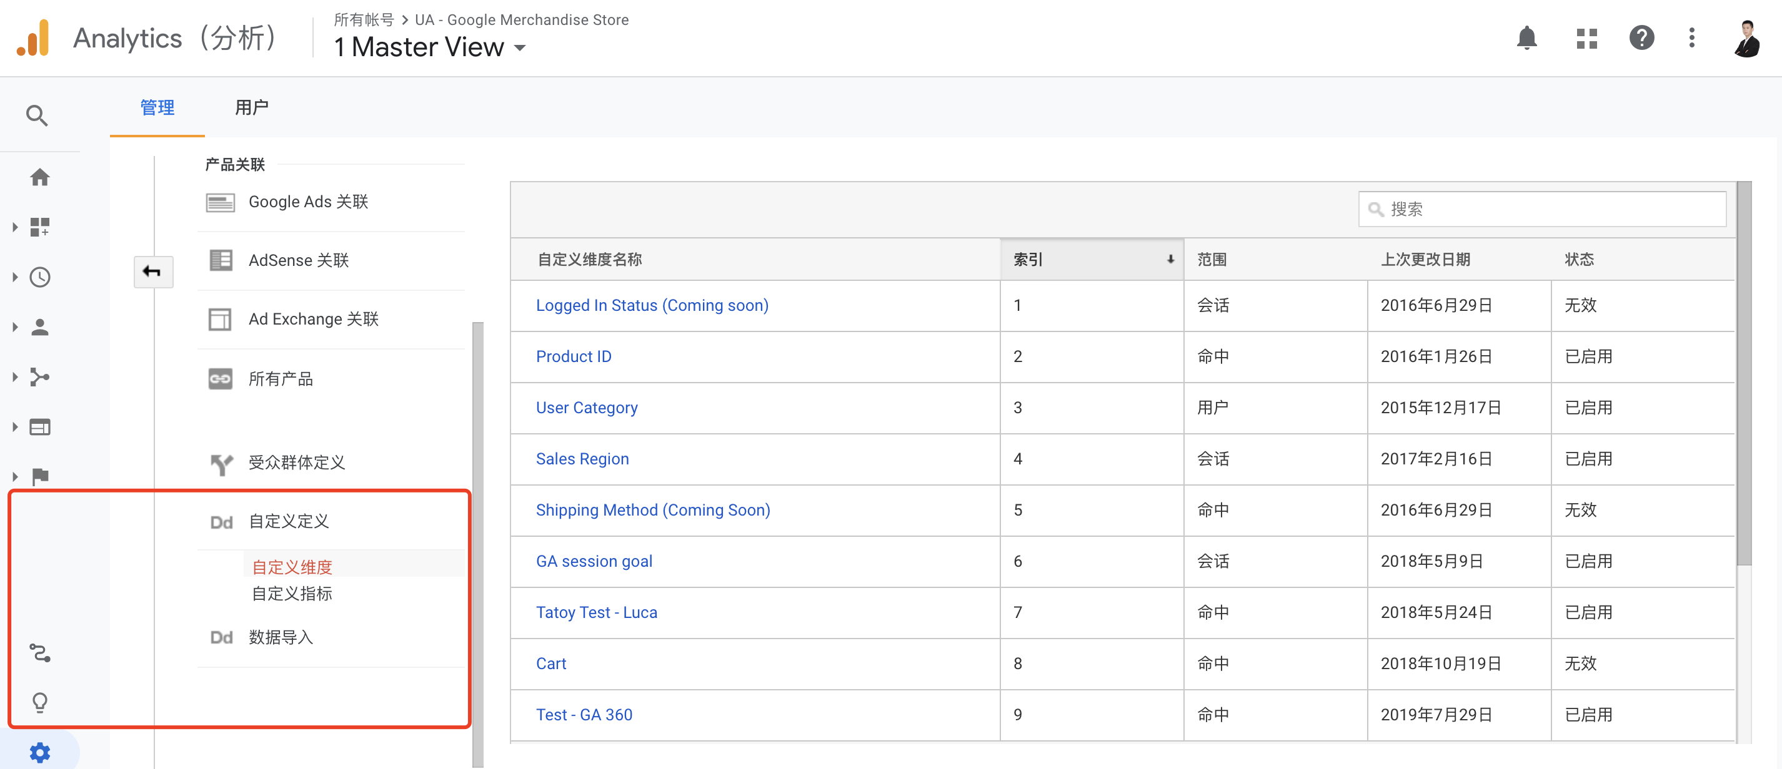1782x769 pixels.
Task: Open the Audience person icon
Action: coord(40,327)
